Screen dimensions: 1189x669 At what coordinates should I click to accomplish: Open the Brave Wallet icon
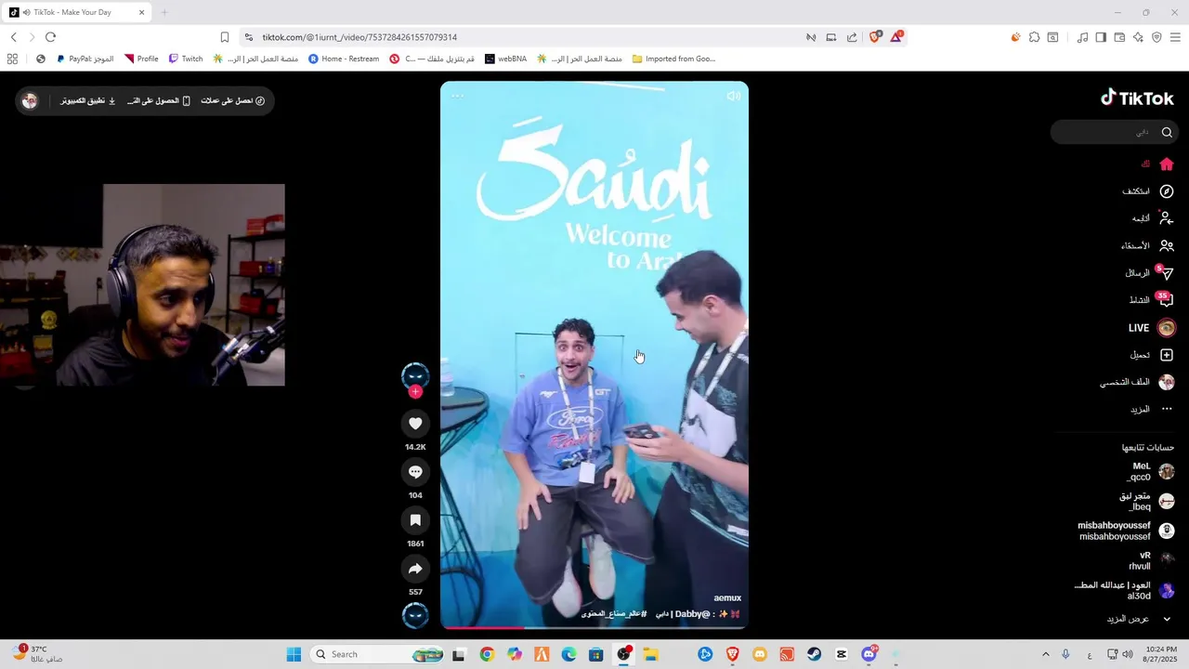(x=1119, y=37)
